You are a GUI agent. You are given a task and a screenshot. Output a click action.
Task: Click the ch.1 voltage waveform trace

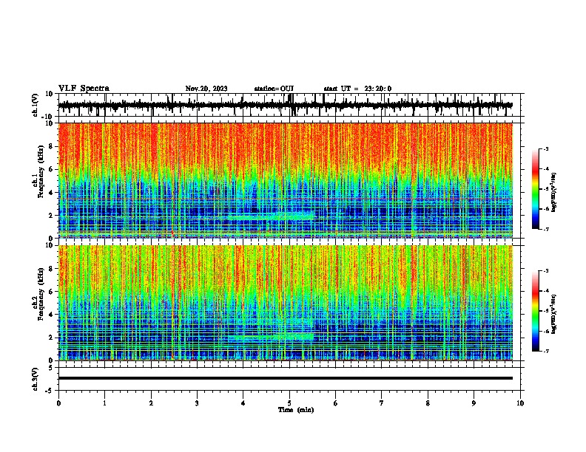click(285, 105)
